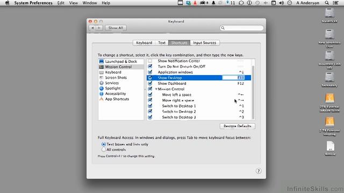
Task: Open the Help menu
Action: tap(106, 3)
